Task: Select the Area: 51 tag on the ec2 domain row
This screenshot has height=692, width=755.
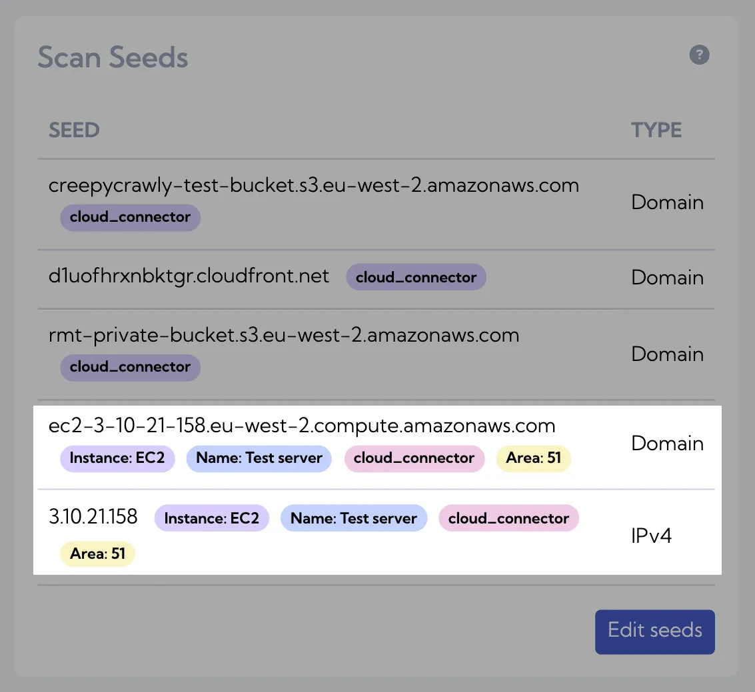Action: tap(533, 458)
